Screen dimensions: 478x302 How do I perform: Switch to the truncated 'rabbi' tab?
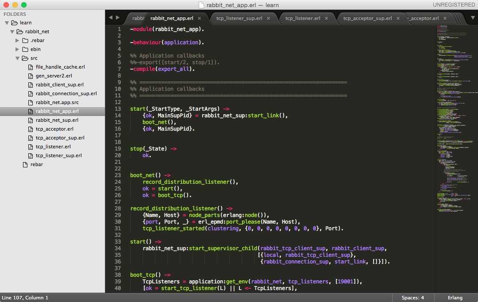point(138,18)
